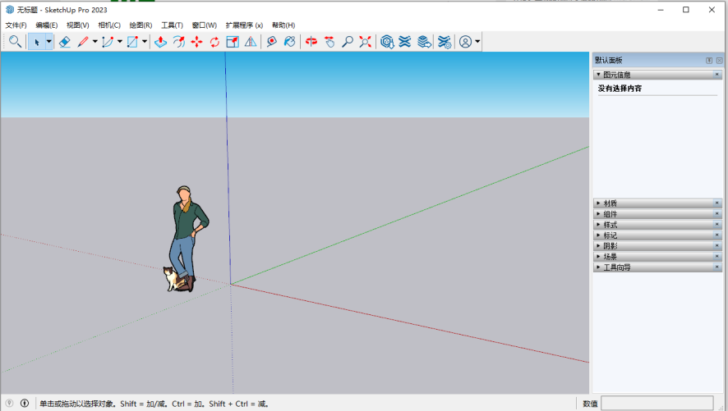Open the 扩展程序 (x) menu

[x=244, y=25]
